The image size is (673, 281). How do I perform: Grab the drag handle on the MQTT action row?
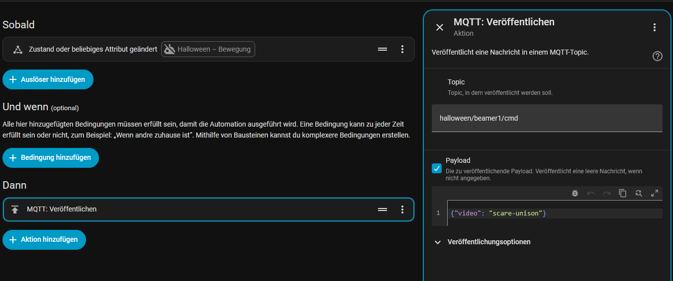pos(383,210)
